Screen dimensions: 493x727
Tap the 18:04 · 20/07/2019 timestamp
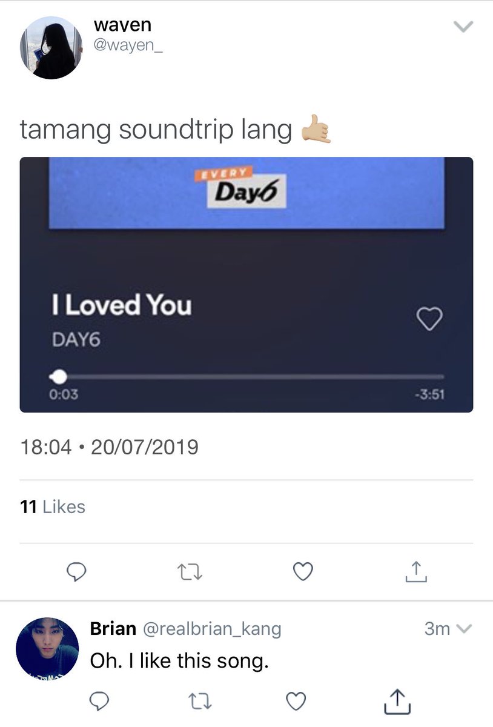(x=109, y=447)
